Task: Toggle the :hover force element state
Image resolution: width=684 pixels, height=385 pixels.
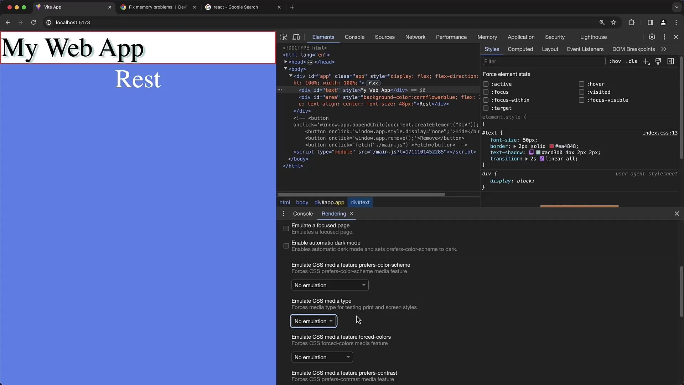Action: [x=581, y=84]
